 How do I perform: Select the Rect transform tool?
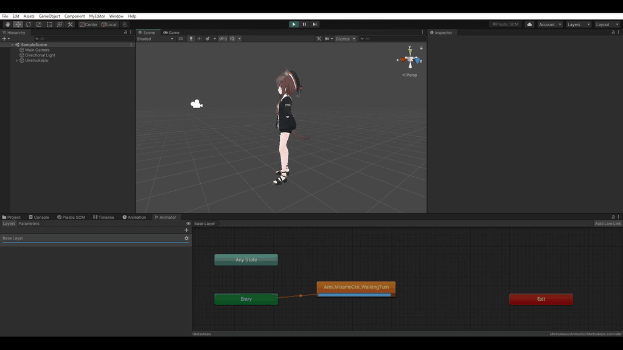pos(49,24)
